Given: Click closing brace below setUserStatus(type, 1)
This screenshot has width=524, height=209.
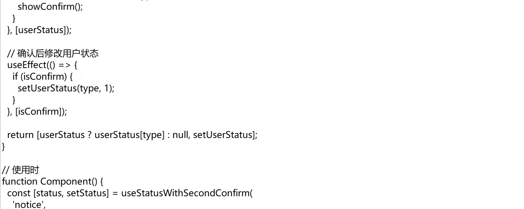Looking at the screenshot, I should (14, 100).
